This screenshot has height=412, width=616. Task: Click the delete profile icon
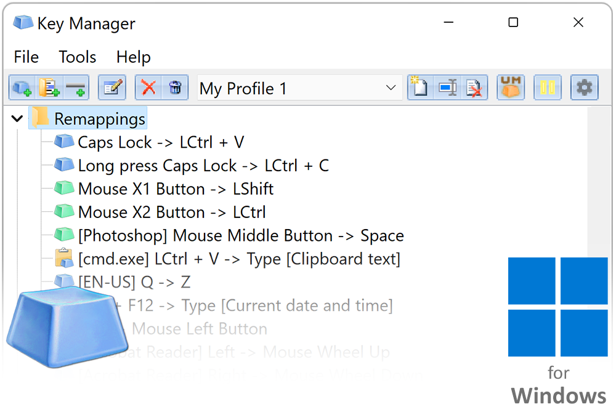point(474,88)
